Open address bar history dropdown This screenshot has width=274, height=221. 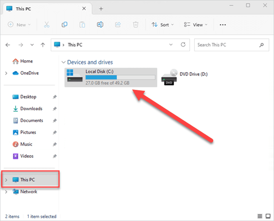(171, 45)
